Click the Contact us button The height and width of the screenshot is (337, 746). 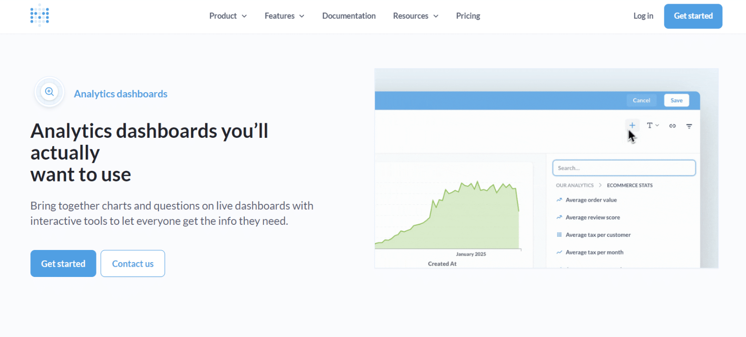(x=133, y=263)
